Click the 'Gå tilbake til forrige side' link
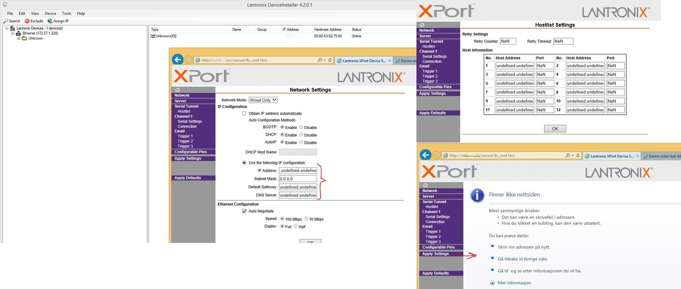This screenshot has width=681, height=289. click(523, 259)
